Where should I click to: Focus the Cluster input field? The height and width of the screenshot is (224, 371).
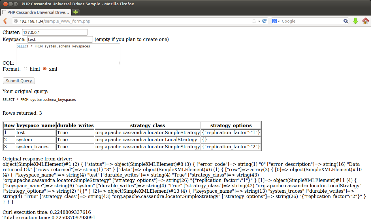55,32
